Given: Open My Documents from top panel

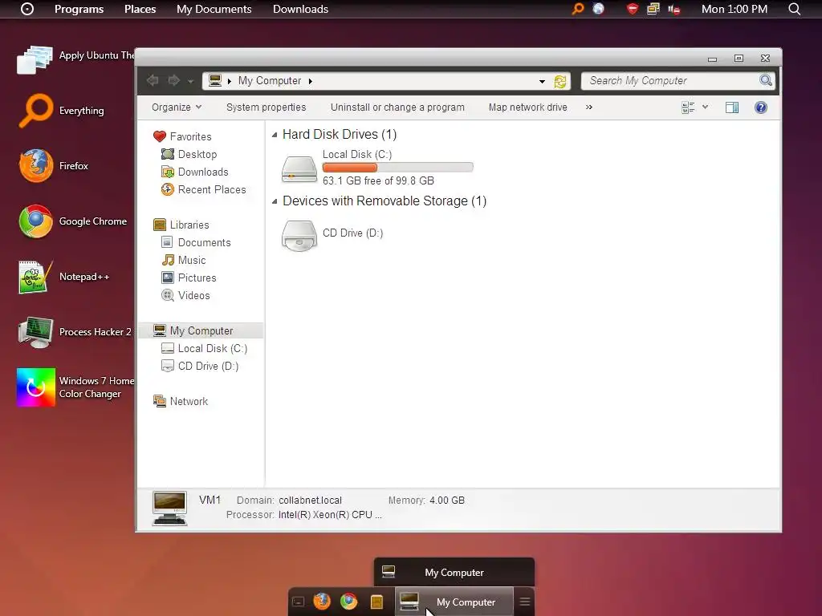Looking at the screenshot, I should [214, 9].
